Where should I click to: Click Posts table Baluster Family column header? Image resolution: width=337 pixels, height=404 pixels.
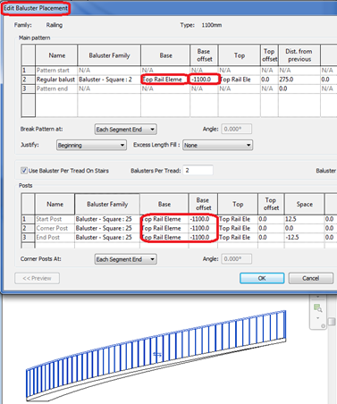tap(107, 204)
